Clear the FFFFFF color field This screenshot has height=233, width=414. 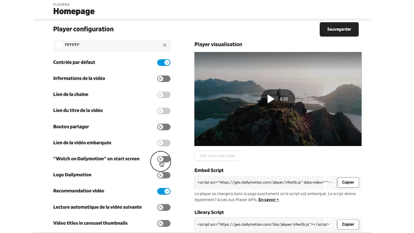point(164,45)
